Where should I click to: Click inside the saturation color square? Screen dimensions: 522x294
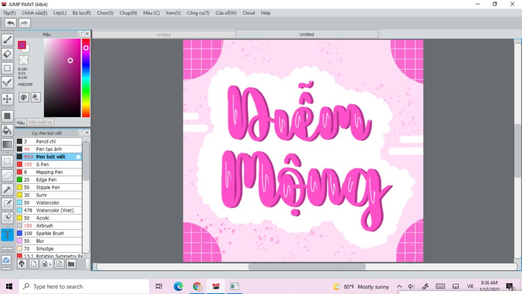(x=62, y=78)
